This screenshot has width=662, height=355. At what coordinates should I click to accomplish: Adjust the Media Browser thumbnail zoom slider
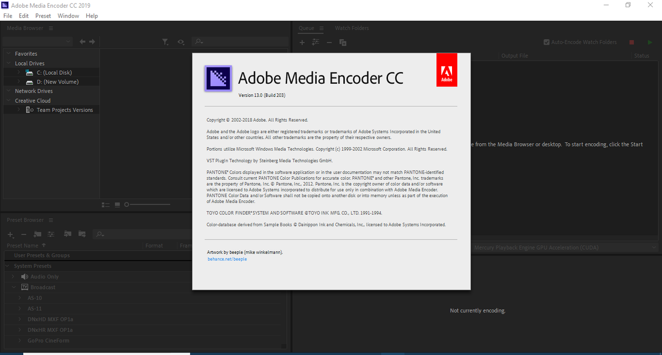coord(147,205)
